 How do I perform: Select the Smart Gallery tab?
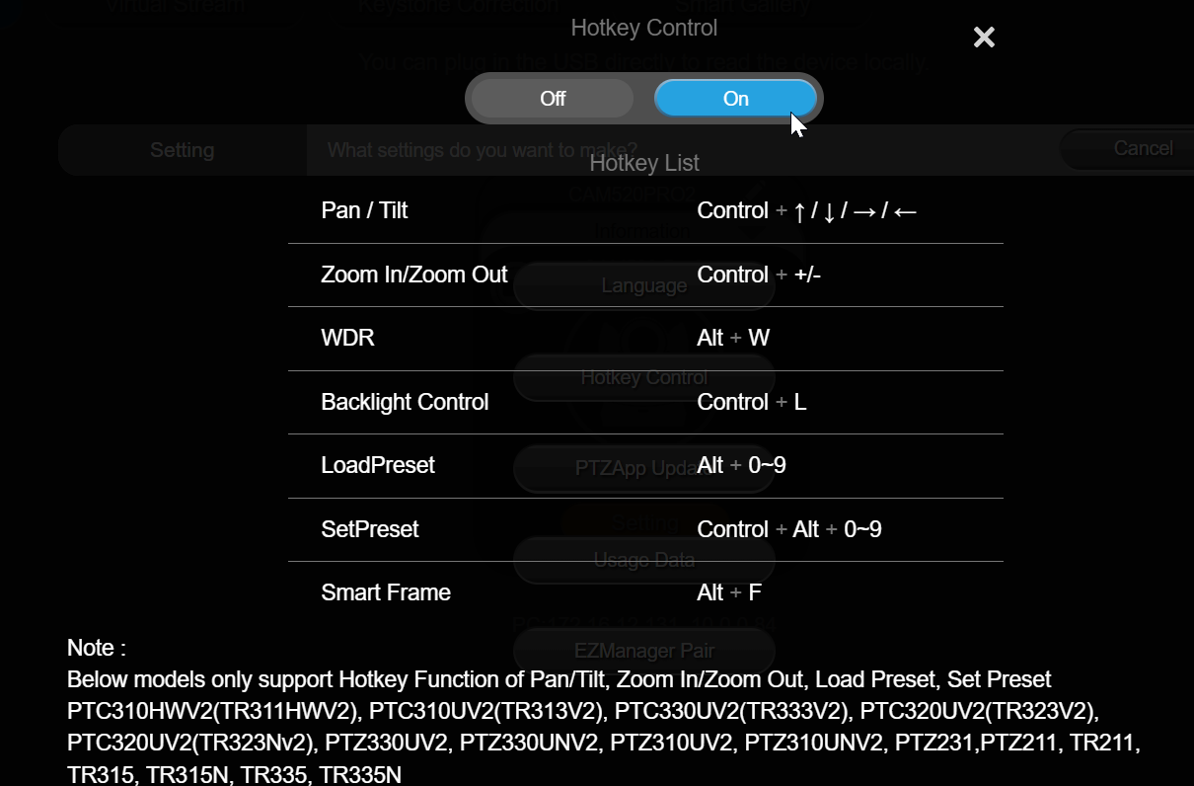point(742,8)
